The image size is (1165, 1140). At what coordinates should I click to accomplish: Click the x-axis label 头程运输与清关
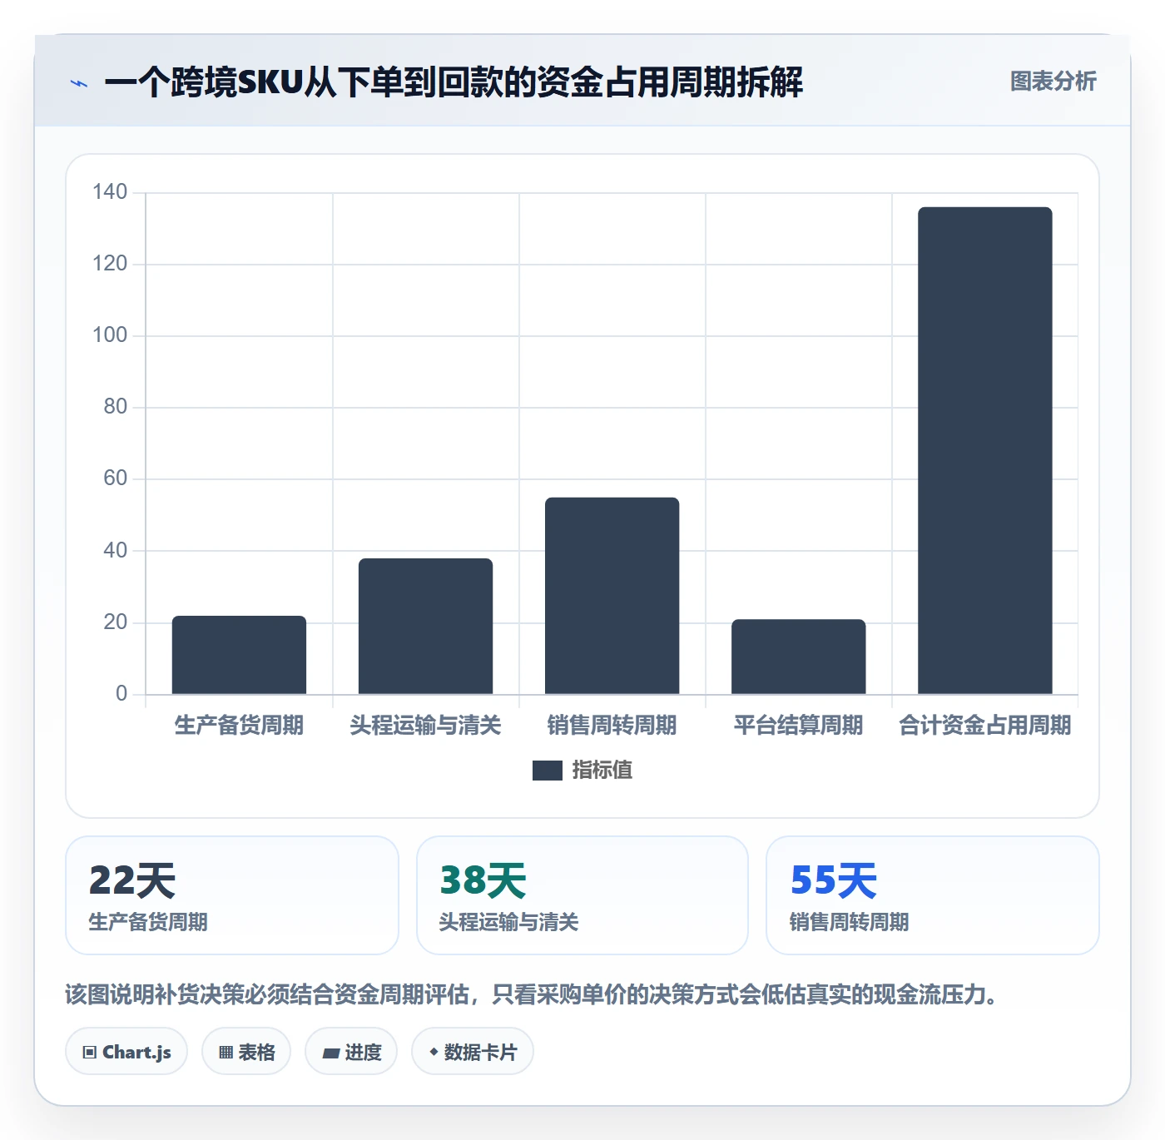425,726
